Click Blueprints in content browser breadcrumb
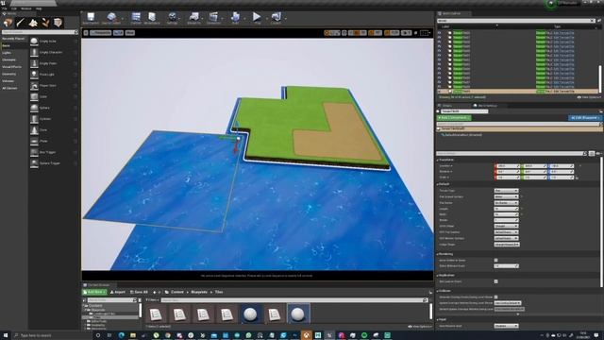This screenshot has width=604, height=340. [x=199, y=292]
